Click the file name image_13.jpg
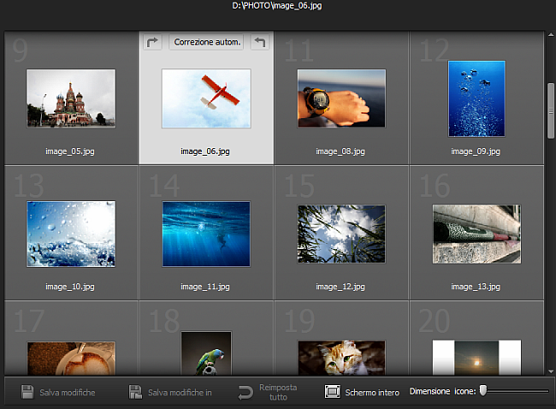556x409 pixels. 476,287
